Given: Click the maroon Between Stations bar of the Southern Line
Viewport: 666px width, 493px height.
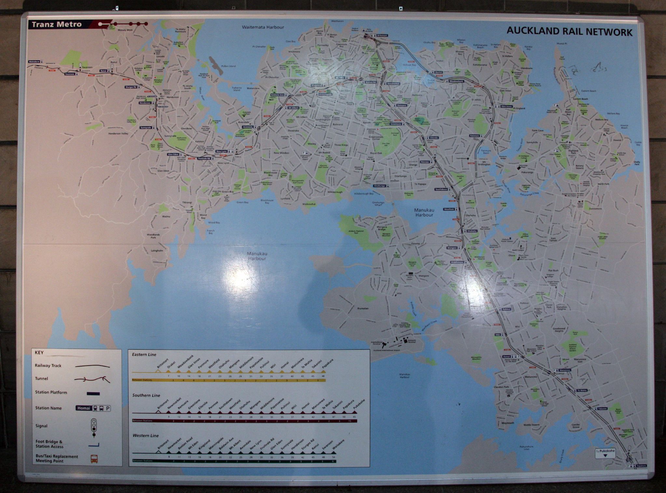Looking at the screenshot, I should pyautogui.click(x=244, y=421).
